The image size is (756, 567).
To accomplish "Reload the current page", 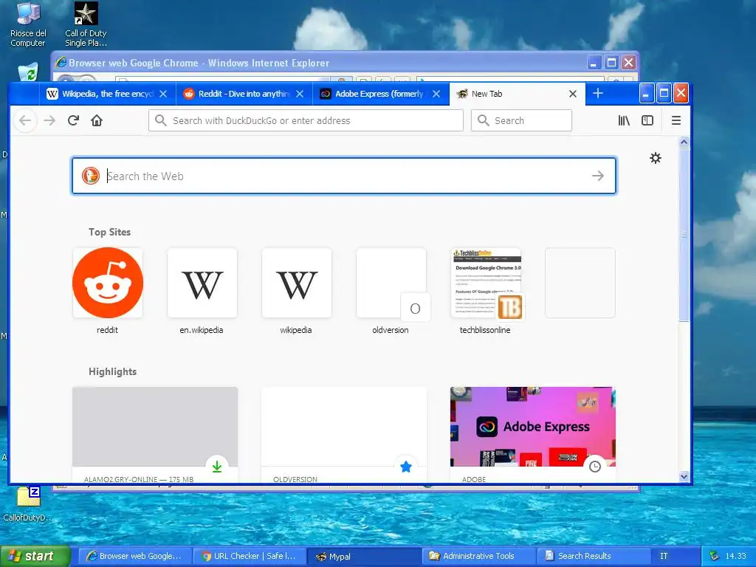I will click(73, 120).
